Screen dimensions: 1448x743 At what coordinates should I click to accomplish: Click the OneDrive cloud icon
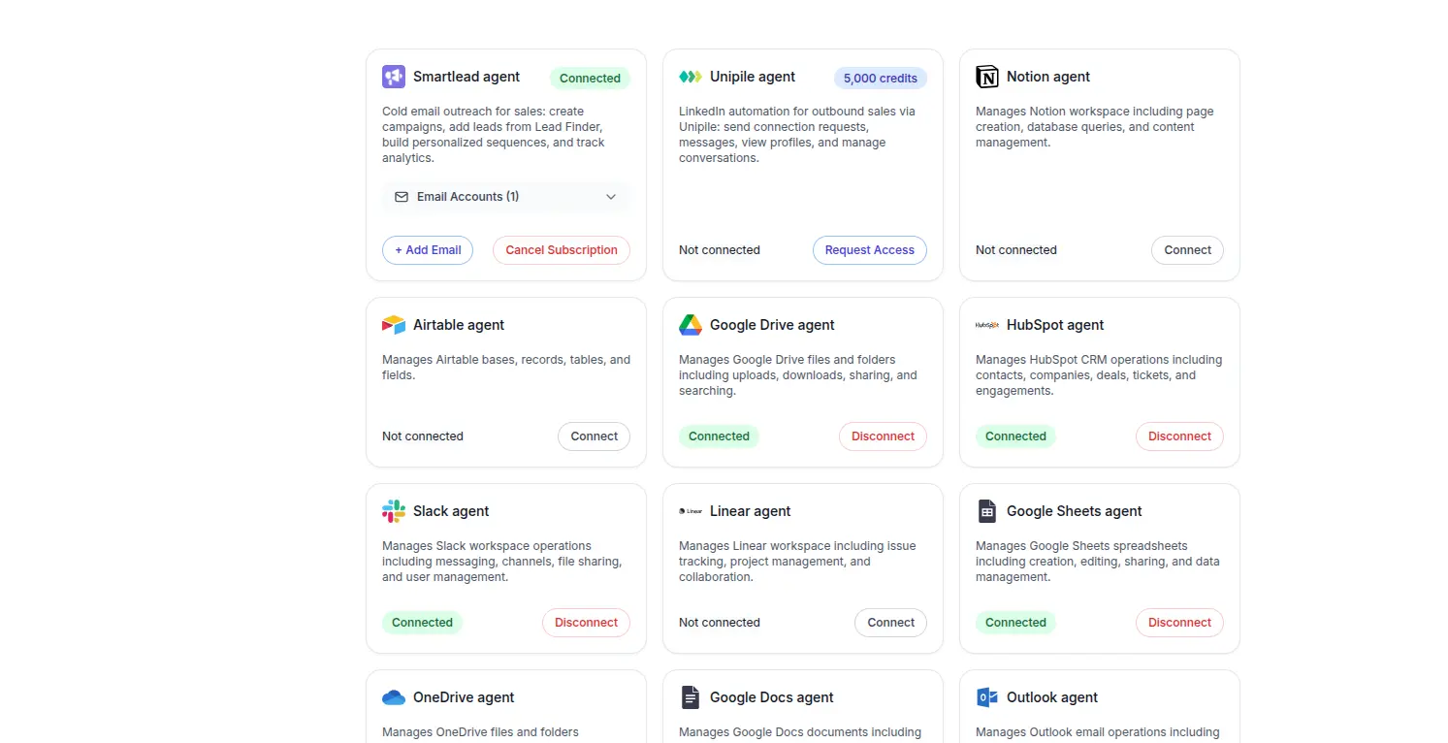[x=393, y=697]
